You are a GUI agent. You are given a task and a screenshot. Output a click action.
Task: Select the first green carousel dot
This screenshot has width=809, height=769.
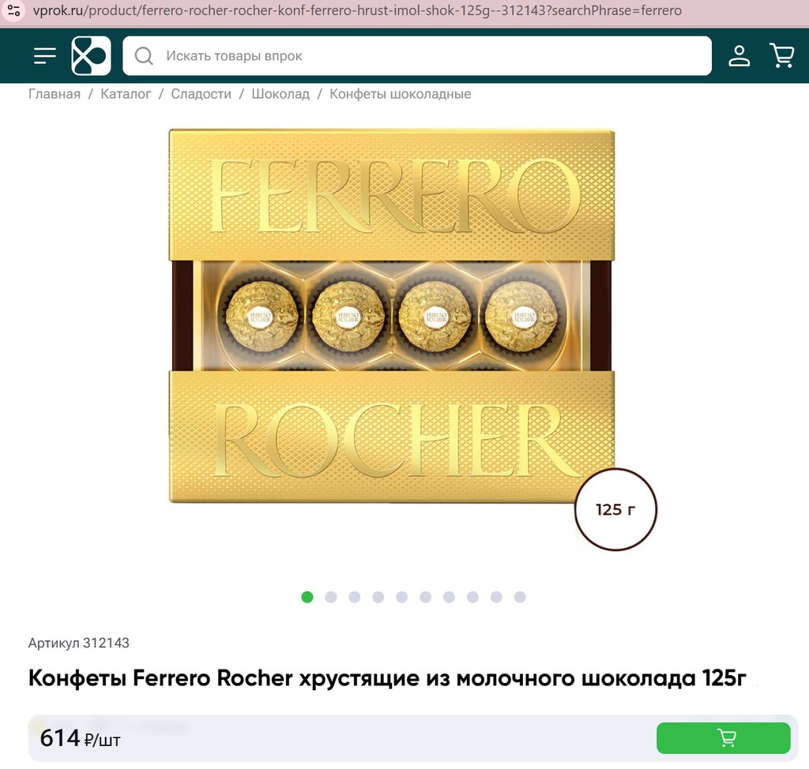click(307, 597)
